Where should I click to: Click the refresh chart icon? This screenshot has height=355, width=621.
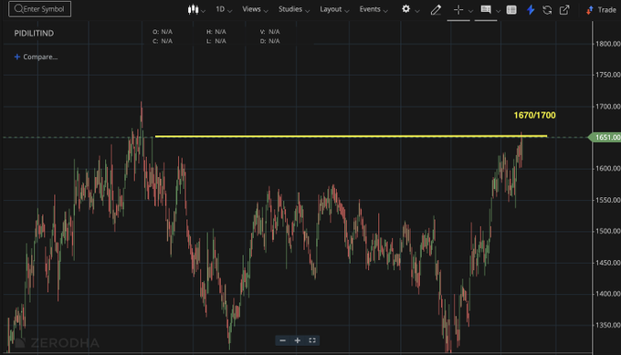[x=547, y=9]
